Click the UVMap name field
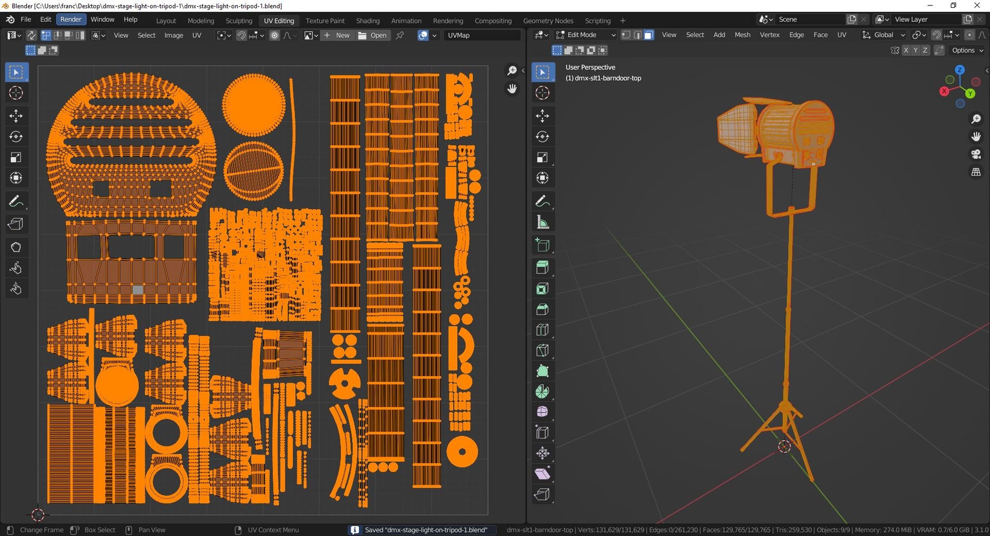 point(482,35)
